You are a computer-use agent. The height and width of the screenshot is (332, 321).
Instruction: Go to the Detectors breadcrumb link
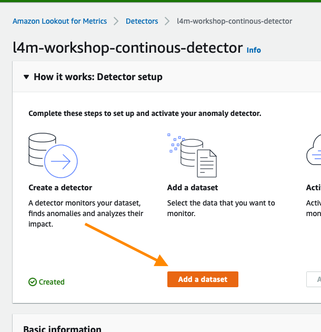142,21
